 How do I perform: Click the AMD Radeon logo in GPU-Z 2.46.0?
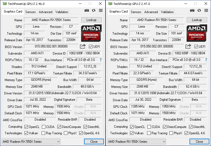91,33
